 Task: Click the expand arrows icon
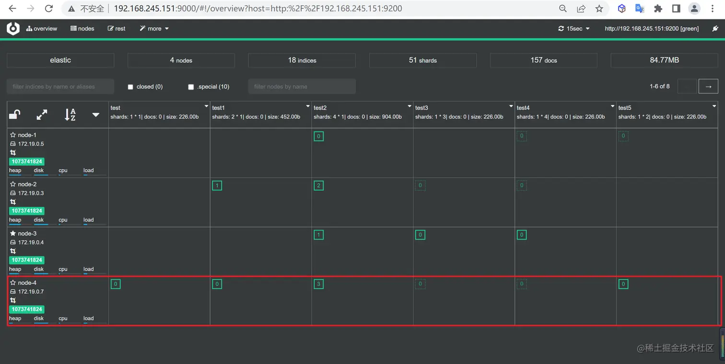(x=42, y=114)
